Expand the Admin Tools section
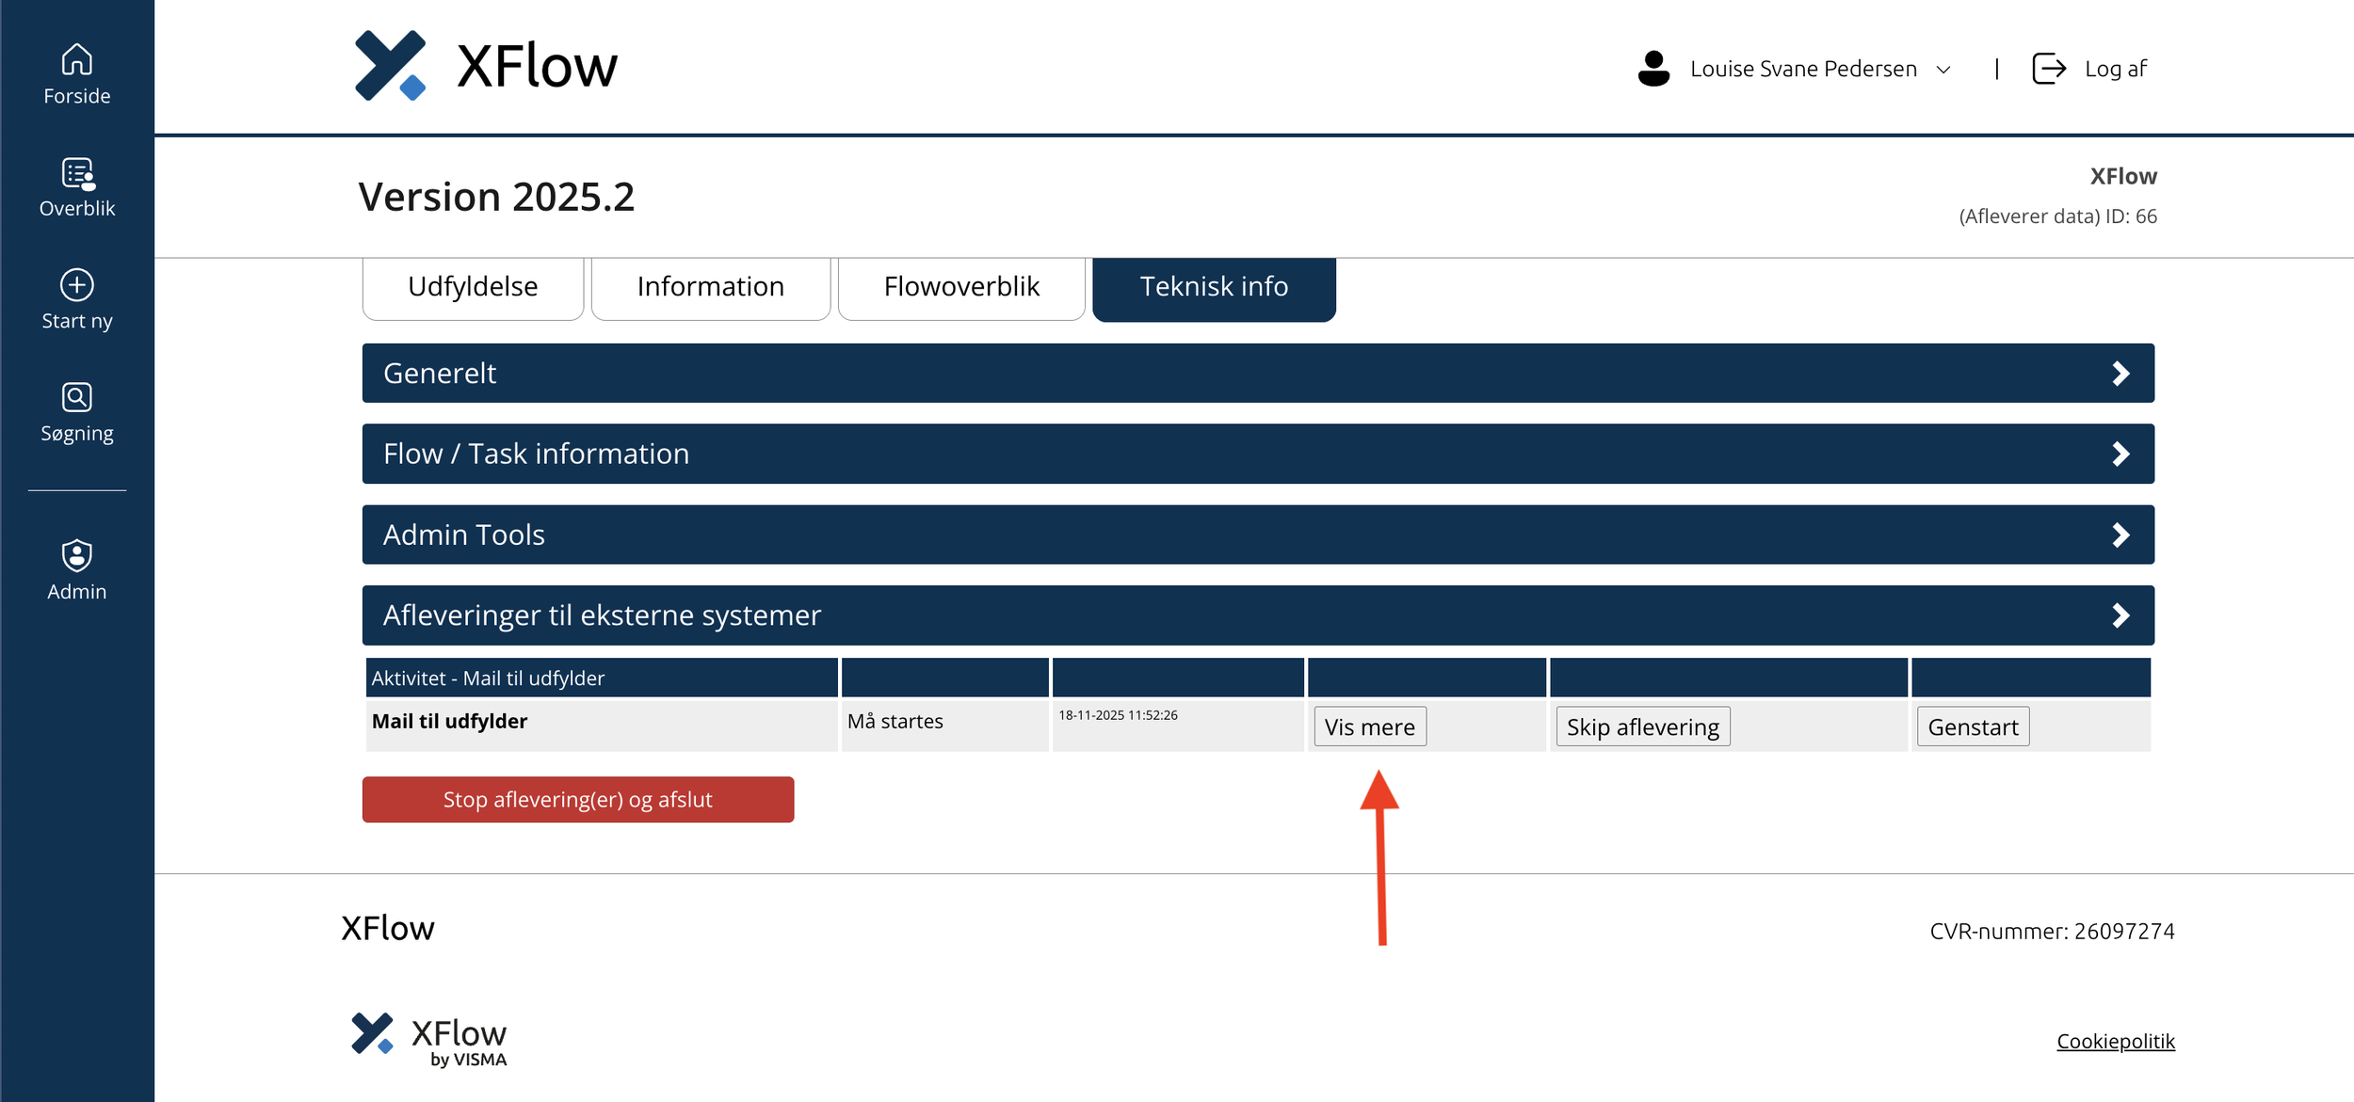This screenshot has height=1102, width=2354. [x=1257, y=535]
